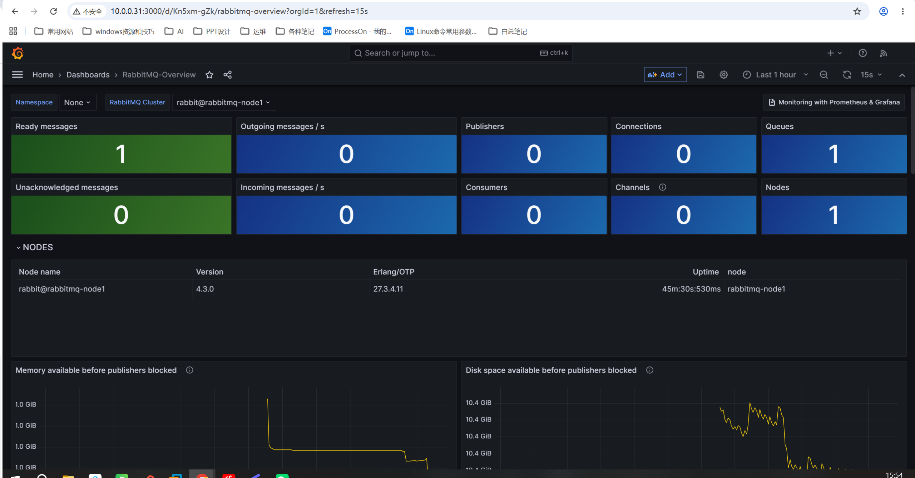Go to Home breadcrumb
Screen dimensions: 915x478
click(43, 75)
